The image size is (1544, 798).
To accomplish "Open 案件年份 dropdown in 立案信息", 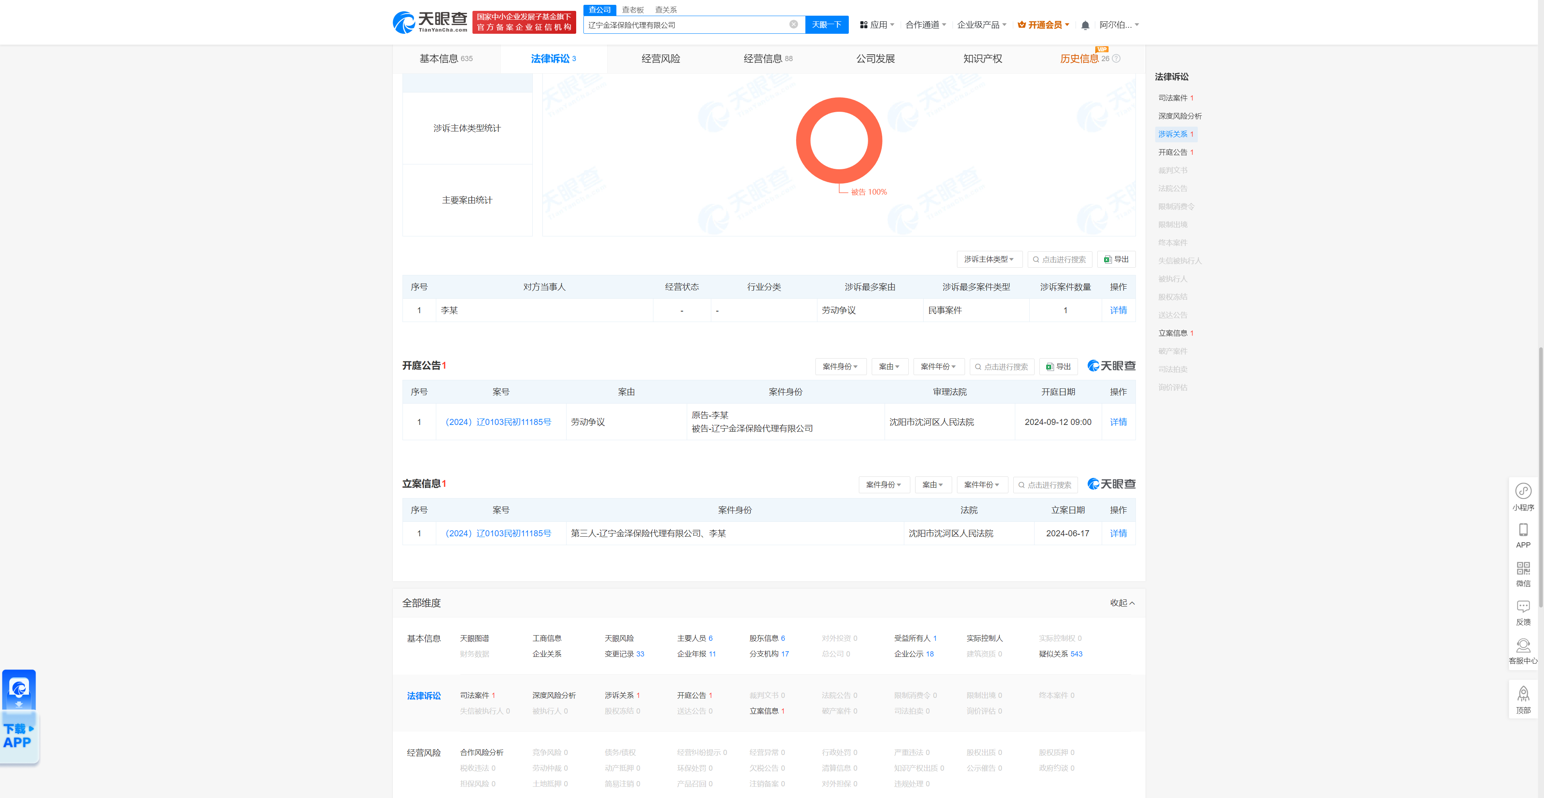I will click(982, 485).
